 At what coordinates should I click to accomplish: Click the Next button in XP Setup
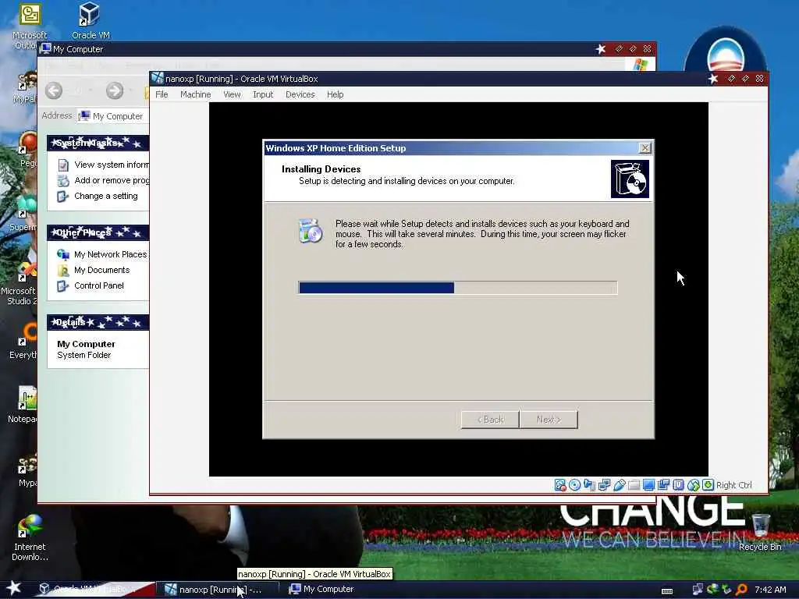(549, 419)
